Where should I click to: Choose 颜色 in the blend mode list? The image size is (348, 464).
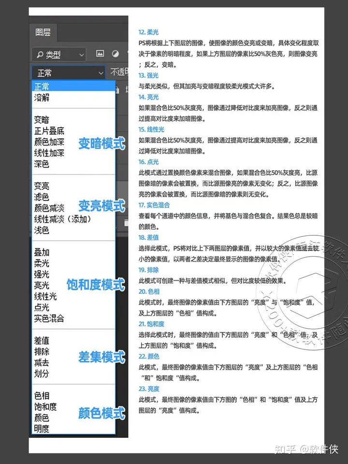[x=42, y=418]
